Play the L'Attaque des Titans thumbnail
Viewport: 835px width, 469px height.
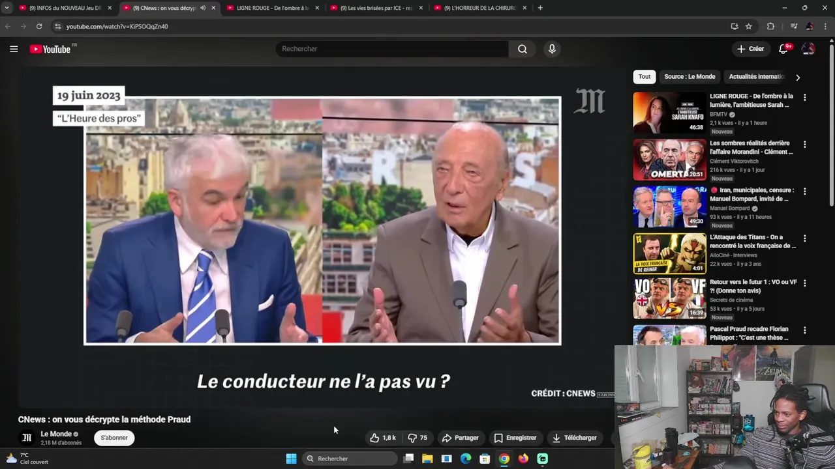point(669,253)
